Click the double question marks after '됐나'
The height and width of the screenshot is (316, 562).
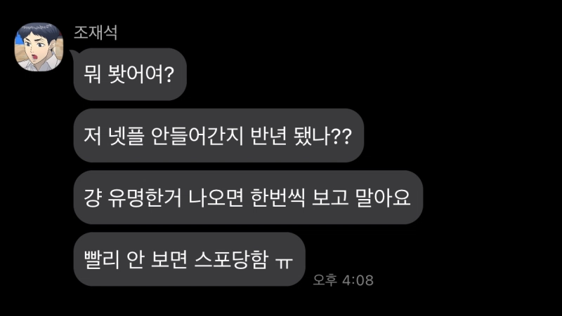click(x=341, y=136)
